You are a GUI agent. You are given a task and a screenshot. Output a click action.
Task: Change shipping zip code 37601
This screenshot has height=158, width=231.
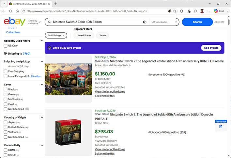26,54
